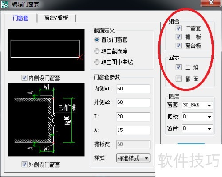222x177 pixels.
Task: Click the T value input field
Action: pos(133,117)
